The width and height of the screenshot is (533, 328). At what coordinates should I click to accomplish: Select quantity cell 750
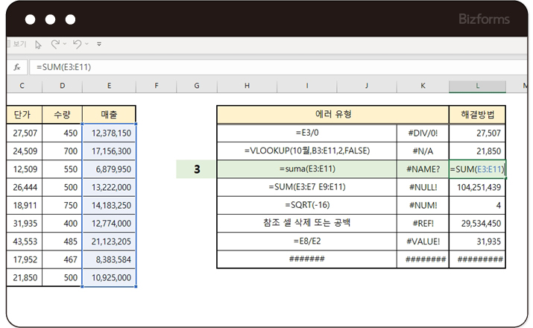(62, 205)
